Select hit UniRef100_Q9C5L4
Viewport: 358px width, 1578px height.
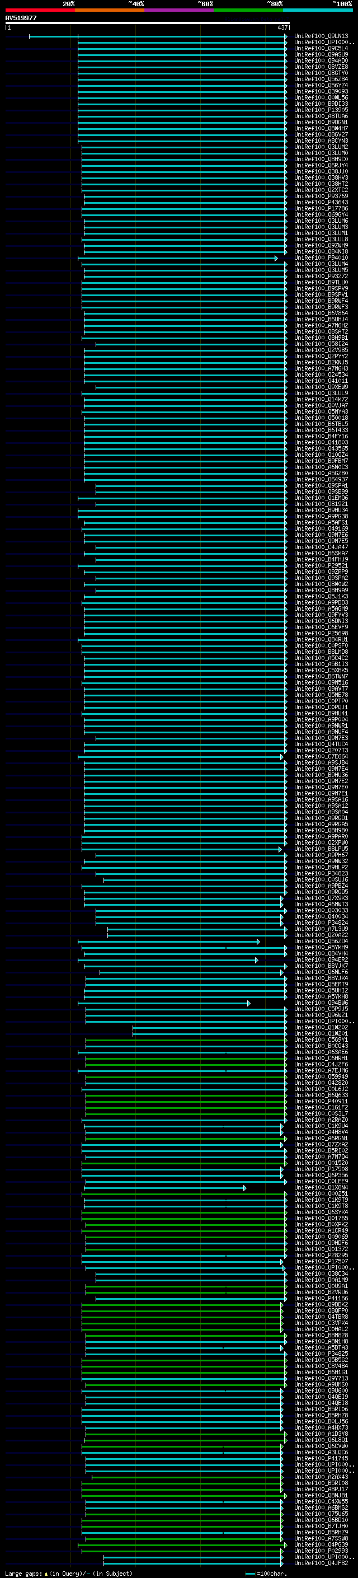pyautogui.click(x=321, y=48)
